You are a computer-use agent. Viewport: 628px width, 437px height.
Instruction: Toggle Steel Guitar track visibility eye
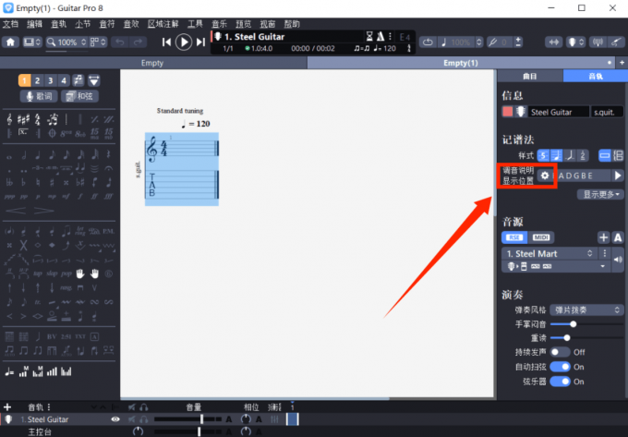tap(115, 419)
